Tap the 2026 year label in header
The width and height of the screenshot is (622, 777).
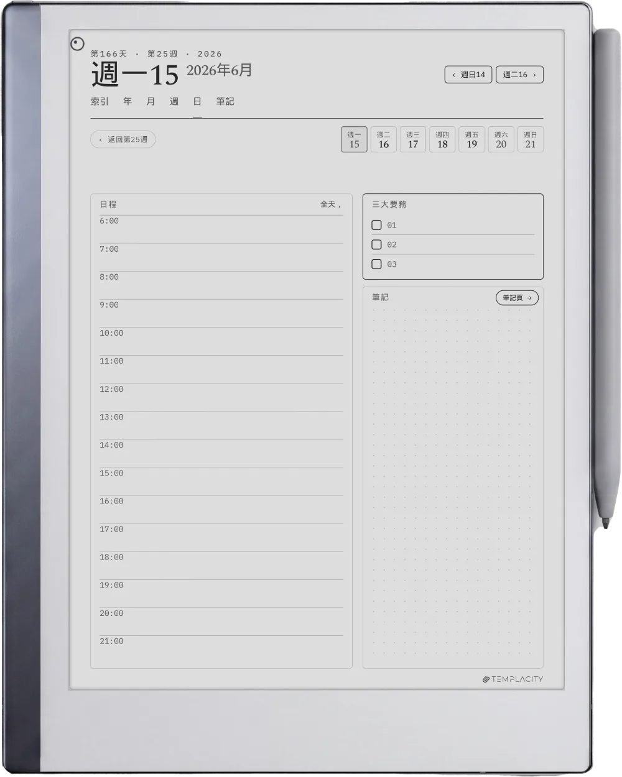click(x=210, y=54)
